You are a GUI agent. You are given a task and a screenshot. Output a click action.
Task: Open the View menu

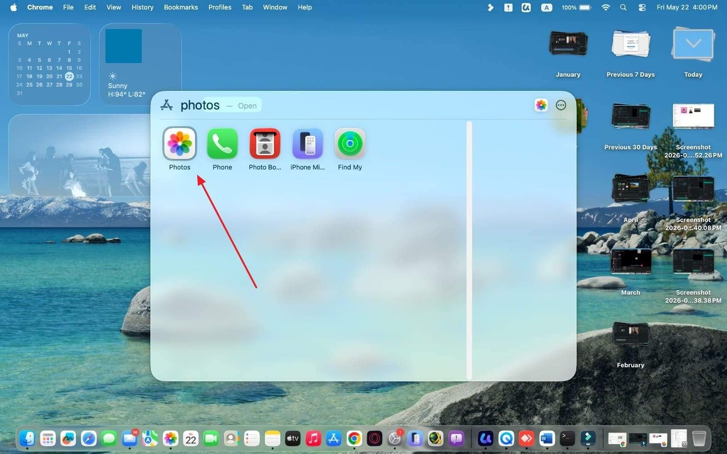point(114,7)
